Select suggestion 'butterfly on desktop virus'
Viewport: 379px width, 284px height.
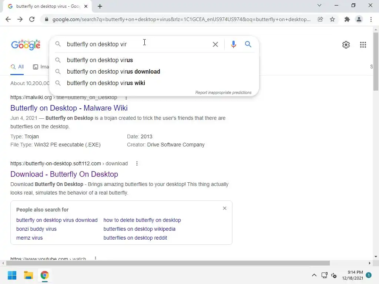pyautogui.click(x=154, y=60)
